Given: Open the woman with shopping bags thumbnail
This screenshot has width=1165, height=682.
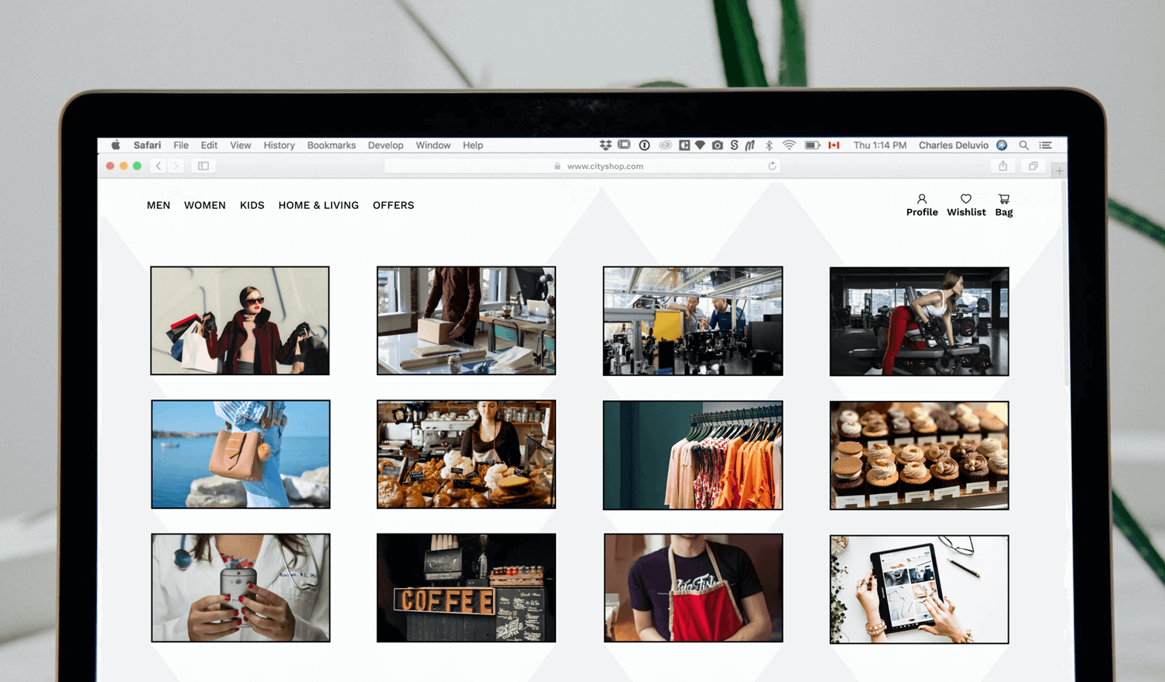Looking at the screenshot, I should [240, 321].
